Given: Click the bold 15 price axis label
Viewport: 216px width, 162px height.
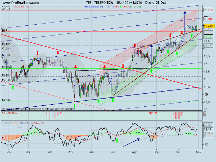Looking at the screenshot, I should point(206,94).
